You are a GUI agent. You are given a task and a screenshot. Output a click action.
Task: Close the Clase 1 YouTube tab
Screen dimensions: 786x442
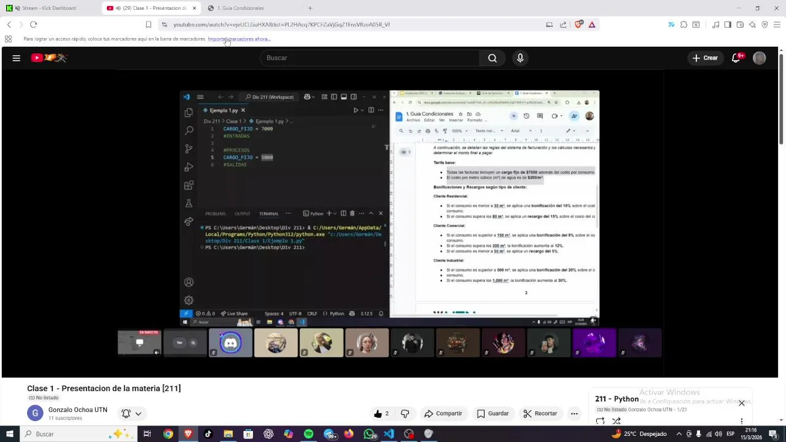(194, 8)
